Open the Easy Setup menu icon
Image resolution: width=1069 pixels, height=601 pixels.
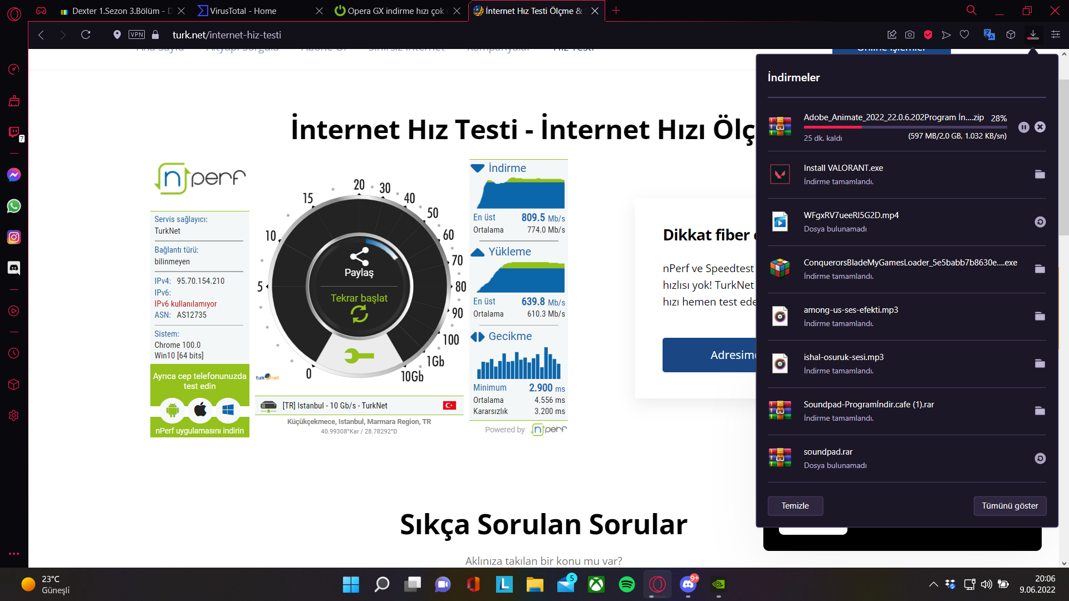coord(1055,35)
